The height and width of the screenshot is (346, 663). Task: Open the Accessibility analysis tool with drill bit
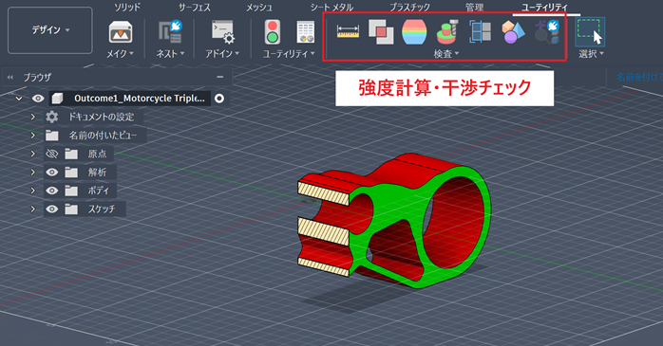point(447,31)
